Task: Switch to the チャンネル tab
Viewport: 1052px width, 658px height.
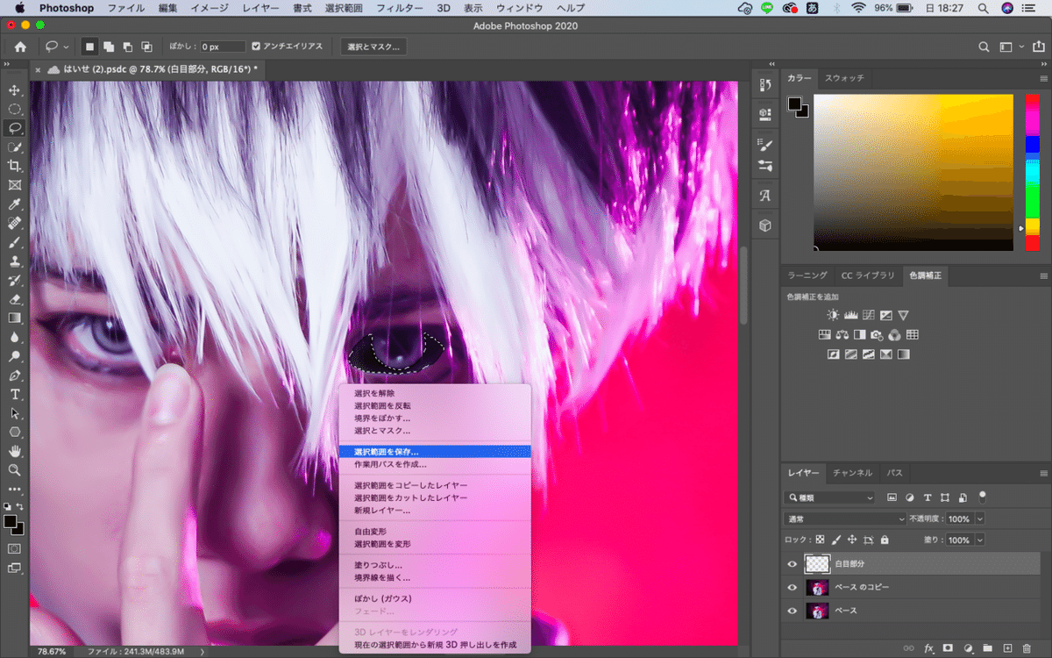Action: point(852,473)
